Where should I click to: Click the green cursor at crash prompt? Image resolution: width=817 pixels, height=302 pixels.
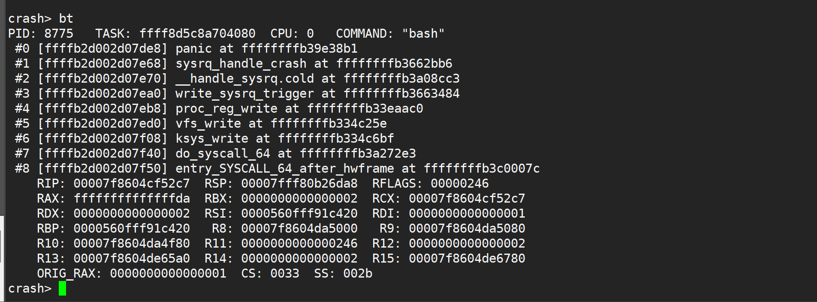[x=62, y=288]
